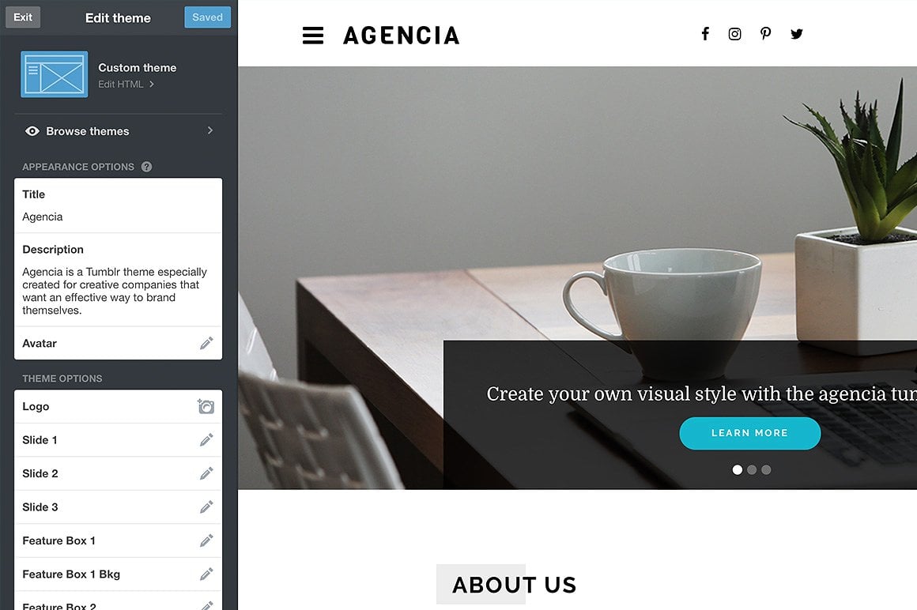The width and height of the screenshot is (917, 610).
Task: Edit Slide 1 with pencil icon
Action: [x=206, y=440]
